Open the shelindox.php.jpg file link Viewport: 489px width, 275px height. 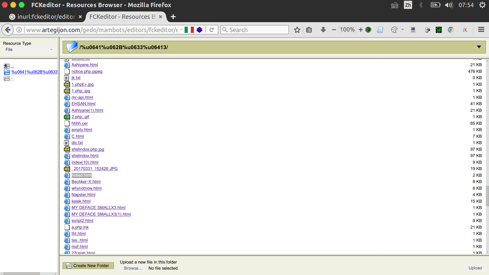click(x=88, y=149)
